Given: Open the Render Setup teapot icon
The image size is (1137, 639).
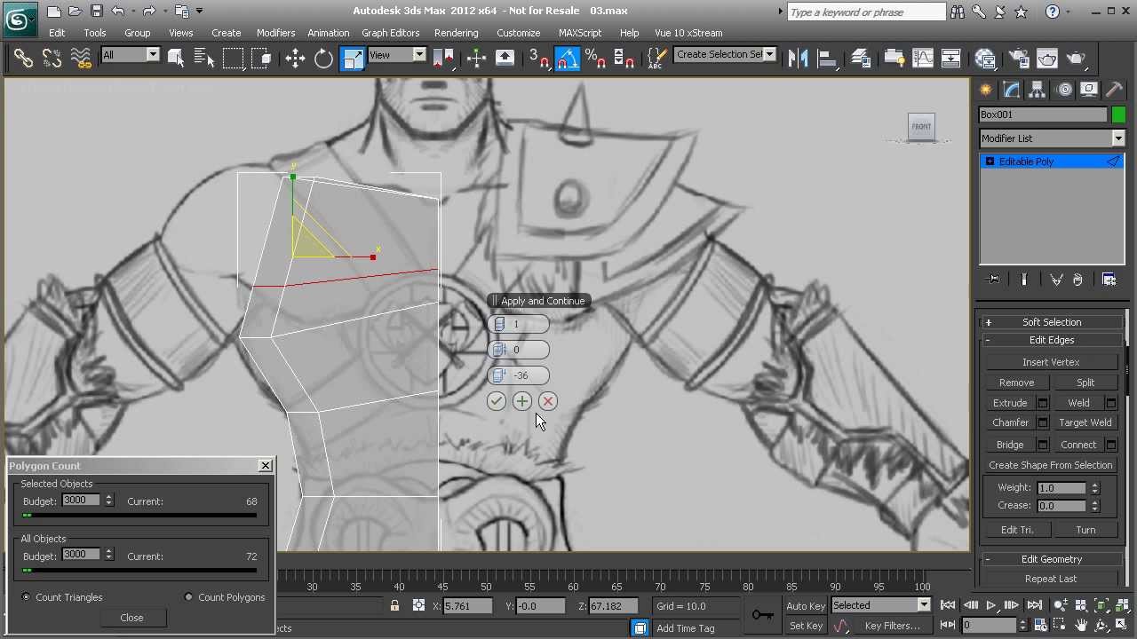Looking at the screenshot, I should point(1019,59).
